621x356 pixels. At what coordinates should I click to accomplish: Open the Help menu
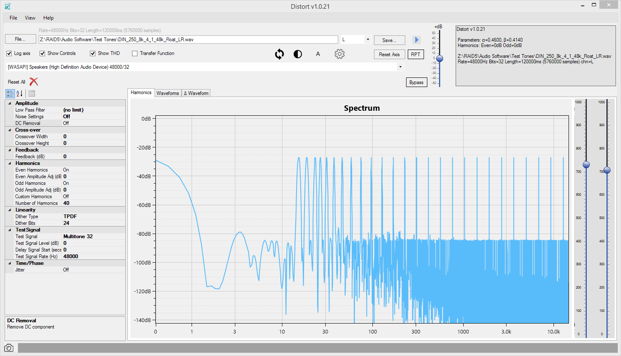pyautogui.click(x=48, y=18)
